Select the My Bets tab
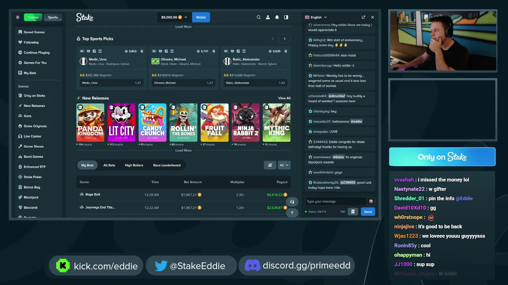Screen dimensions: 508x285 pyautogui.click(x=87, y=165)
